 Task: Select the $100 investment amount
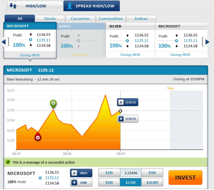click(x=109, y=173)
